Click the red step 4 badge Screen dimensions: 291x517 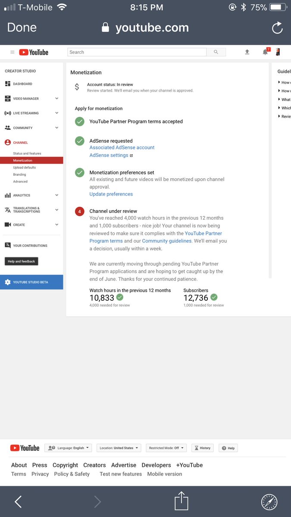click(80, 212)
